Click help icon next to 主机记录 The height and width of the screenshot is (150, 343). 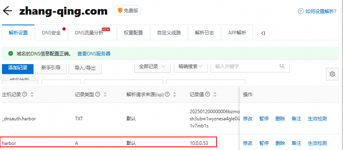(x=25, y=94)
